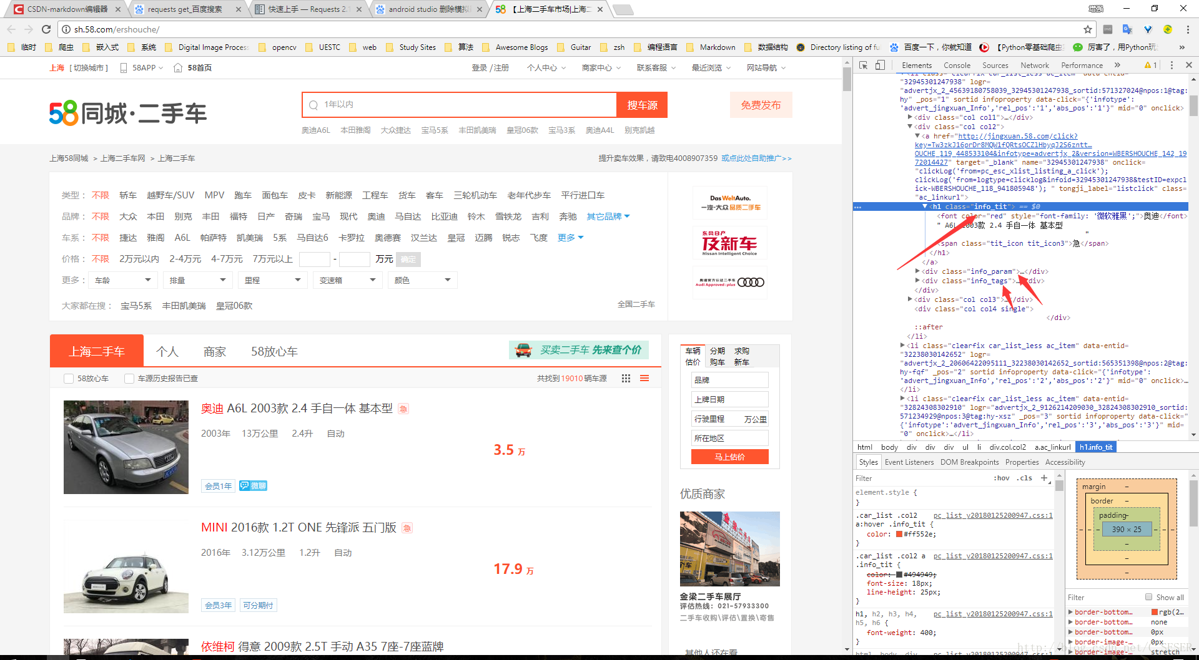Reload the page with refresh icon
The width and height of the screenshot is (1199, 660).
pyautogui.click(x=46, y=29)
